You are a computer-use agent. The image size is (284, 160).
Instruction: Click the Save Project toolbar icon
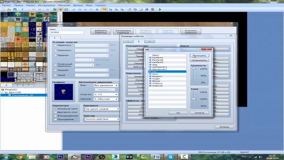pyautogui.click(x=15, y=9)
